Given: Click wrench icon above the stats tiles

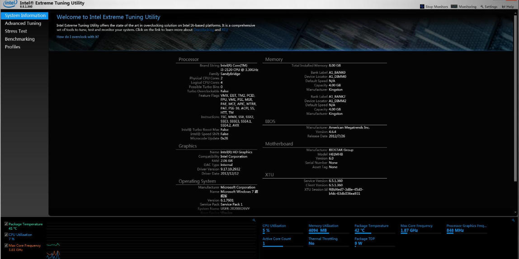Looking at the screenshot, I should 513,220.
